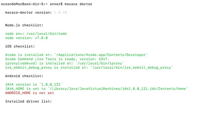
Task: Click the JAVA_HOME path line
Action: [x=97, y=89]
